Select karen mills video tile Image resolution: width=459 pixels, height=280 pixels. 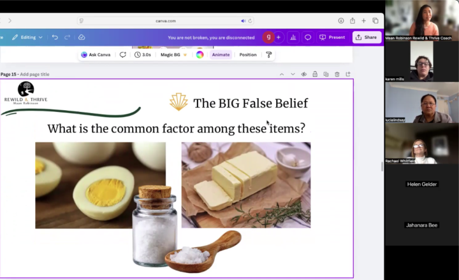(x=422, y=61)
